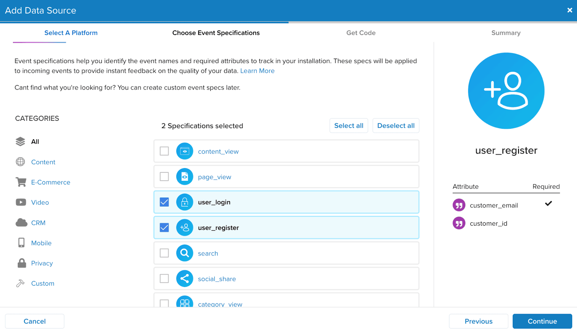Switch to Select A Platform tab
The height and width of the screenshot is (334, 577).
(x=71, y=33)
